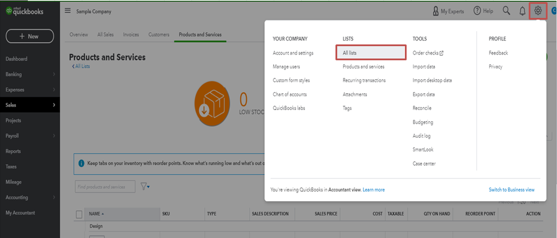This screenshot has height=238, width=557.
Task: Open Manage users
Action: pos(287,67)
